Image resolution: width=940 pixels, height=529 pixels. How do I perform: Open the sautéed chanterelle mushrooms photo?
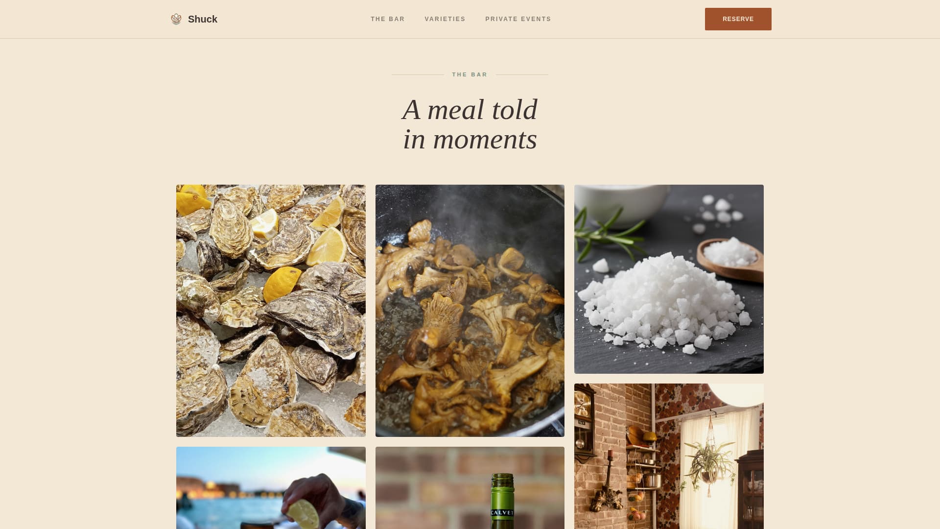point(470,311)
